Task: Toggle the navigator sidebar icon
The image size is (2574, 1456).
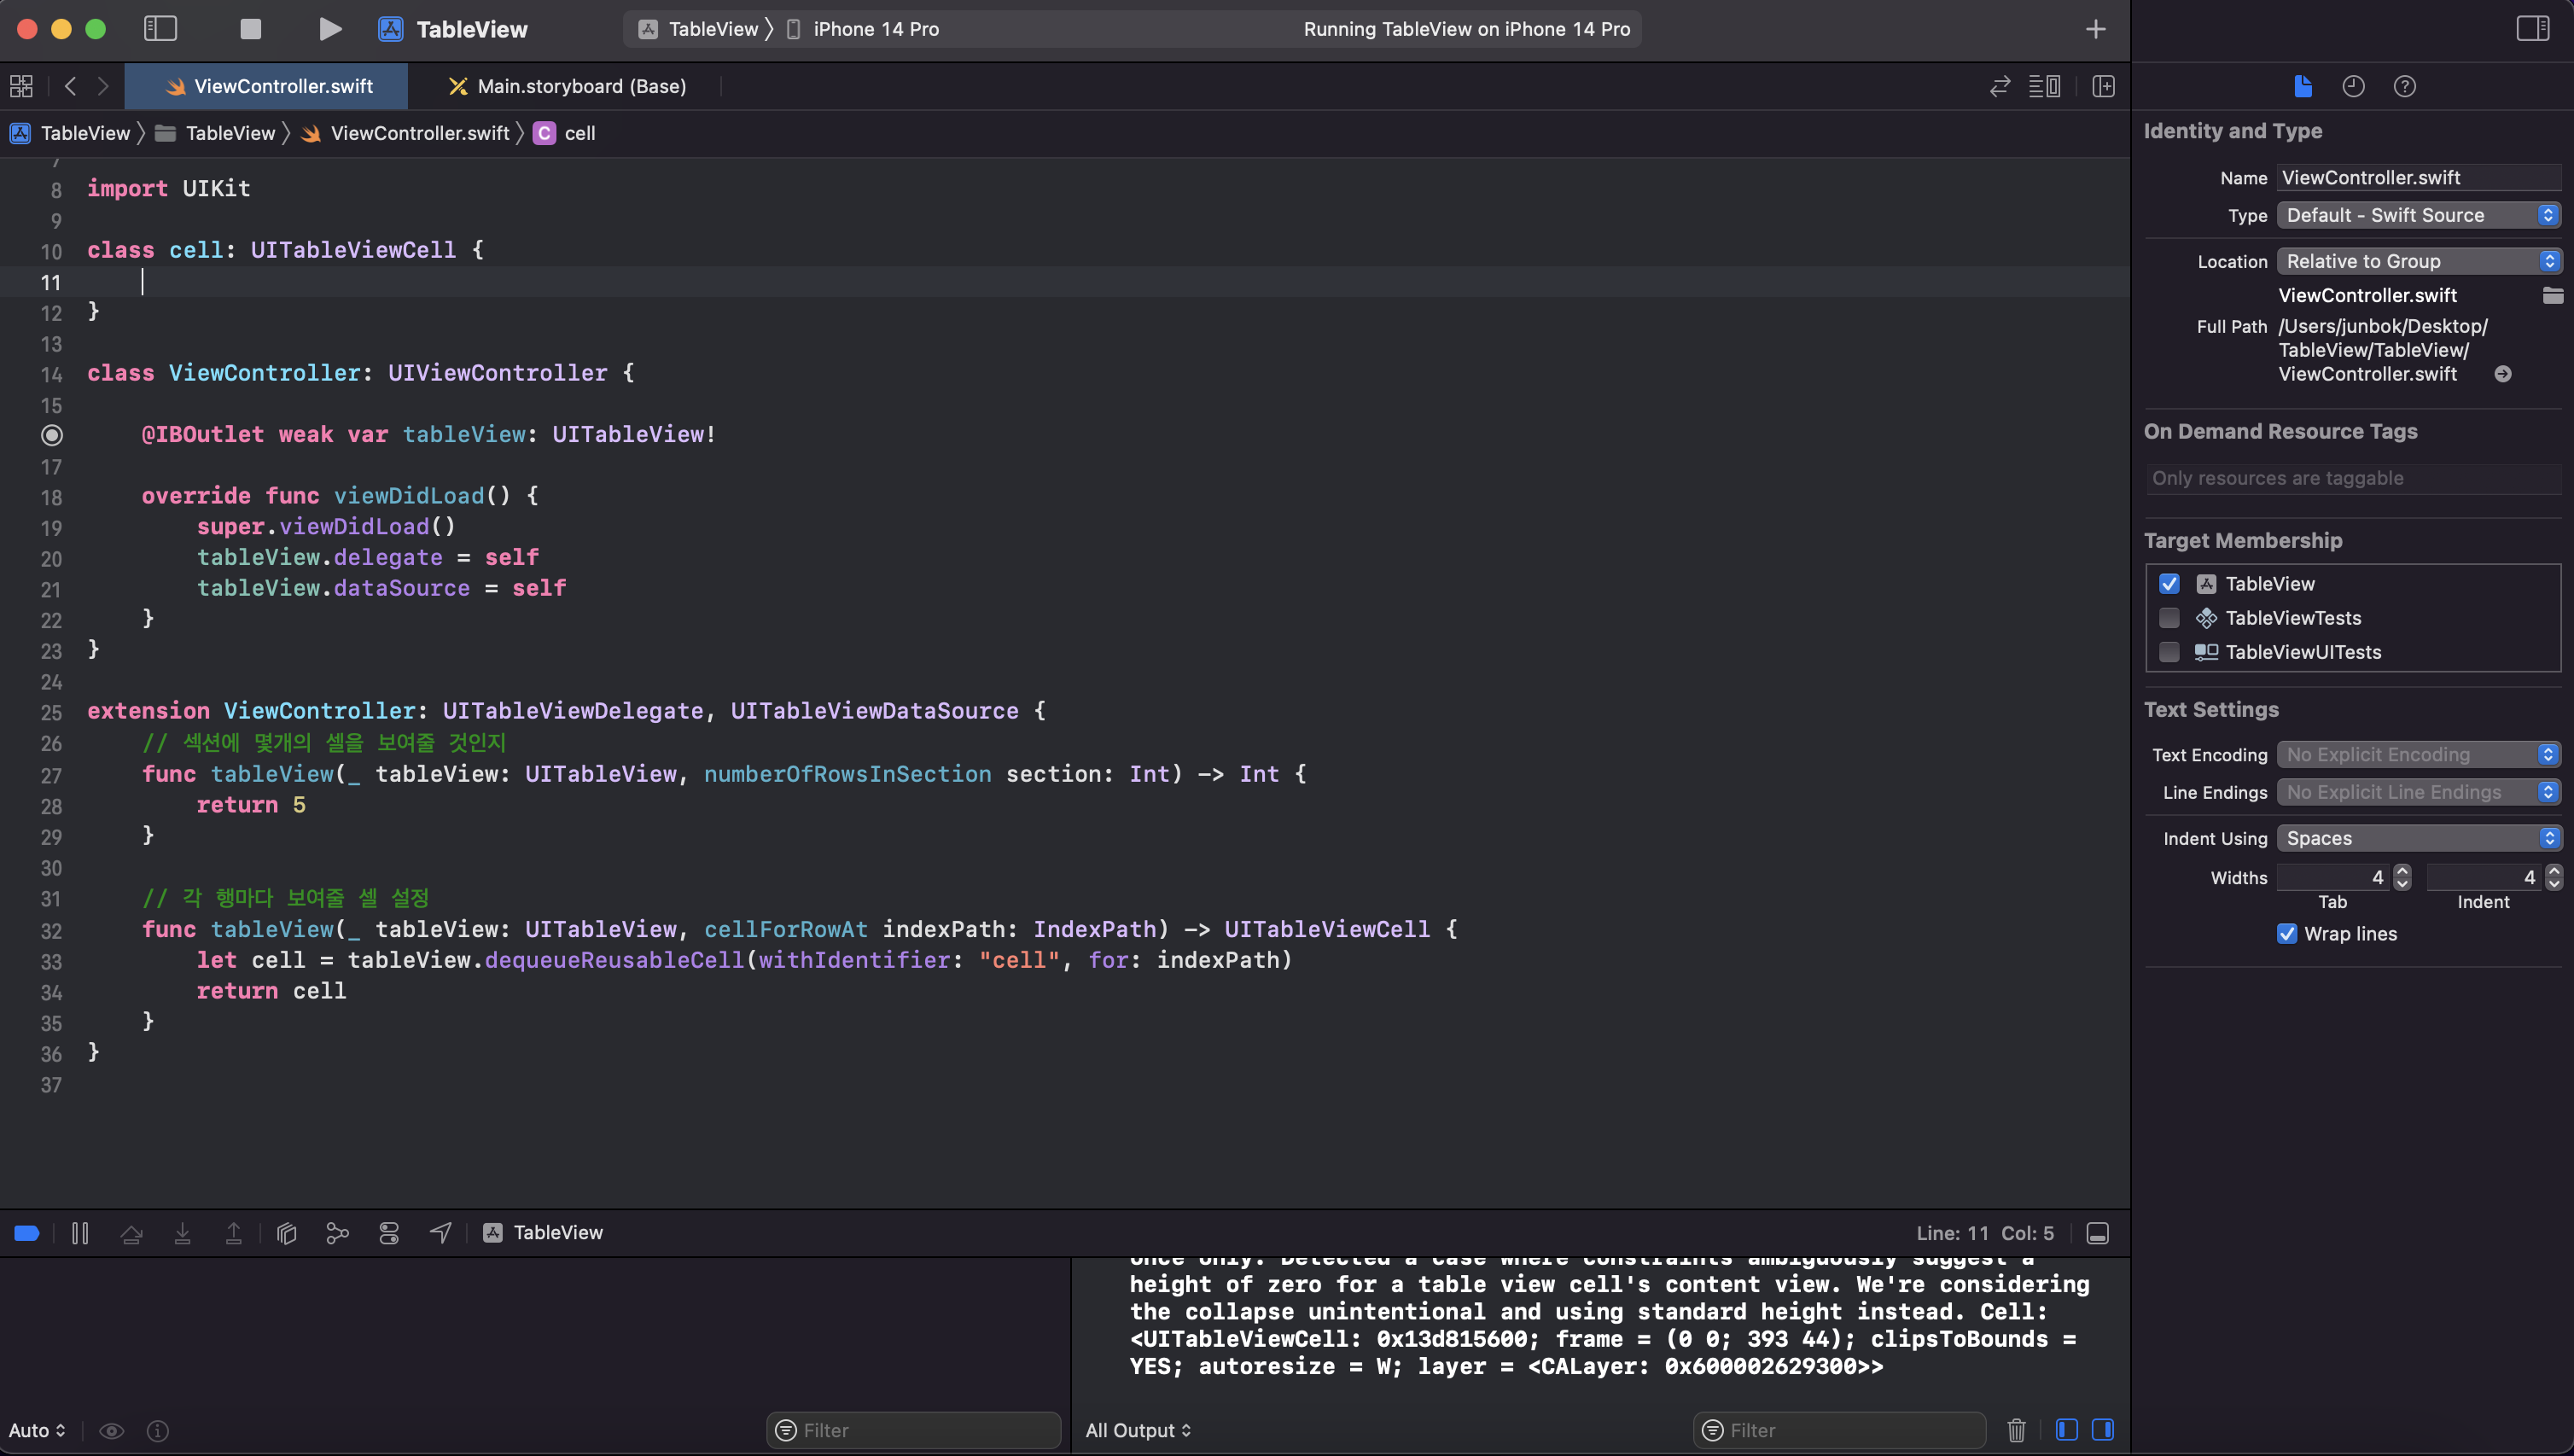Action: pos(160,29)
